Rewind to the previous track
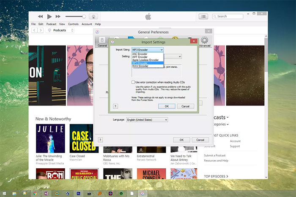Viewport: 296px width, 197px height. (x=40, y=16)
